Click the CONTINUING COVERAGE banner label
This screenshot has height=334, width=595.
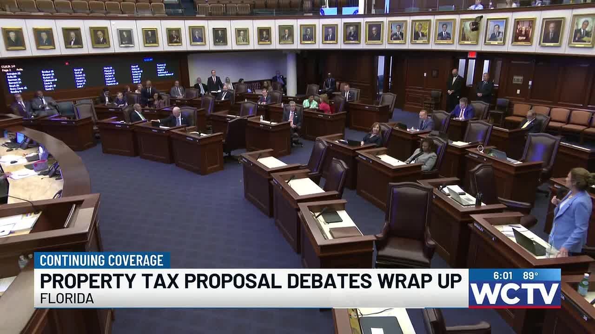(101, 260)
